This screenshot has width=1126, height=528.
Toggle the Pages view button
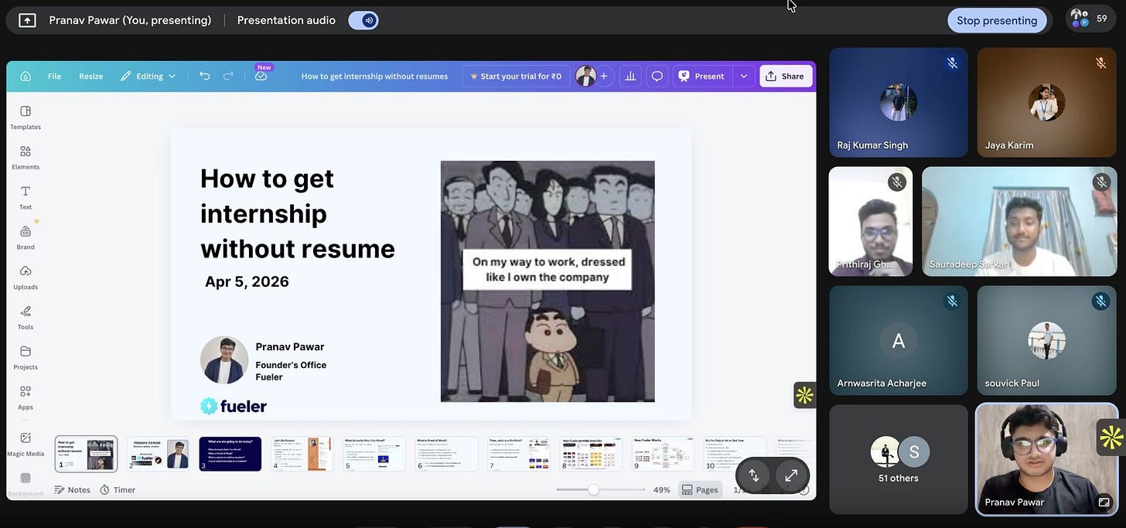point(700,489)
